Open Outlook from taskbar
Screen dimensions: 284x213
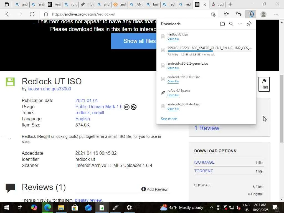coord(88,207)
